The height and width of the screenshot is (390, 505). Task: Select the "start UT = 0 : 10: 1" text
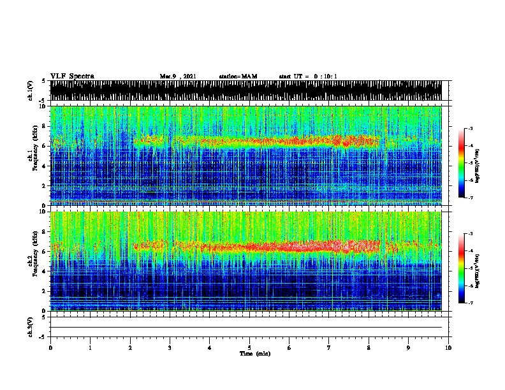click(x=308, y=76)
